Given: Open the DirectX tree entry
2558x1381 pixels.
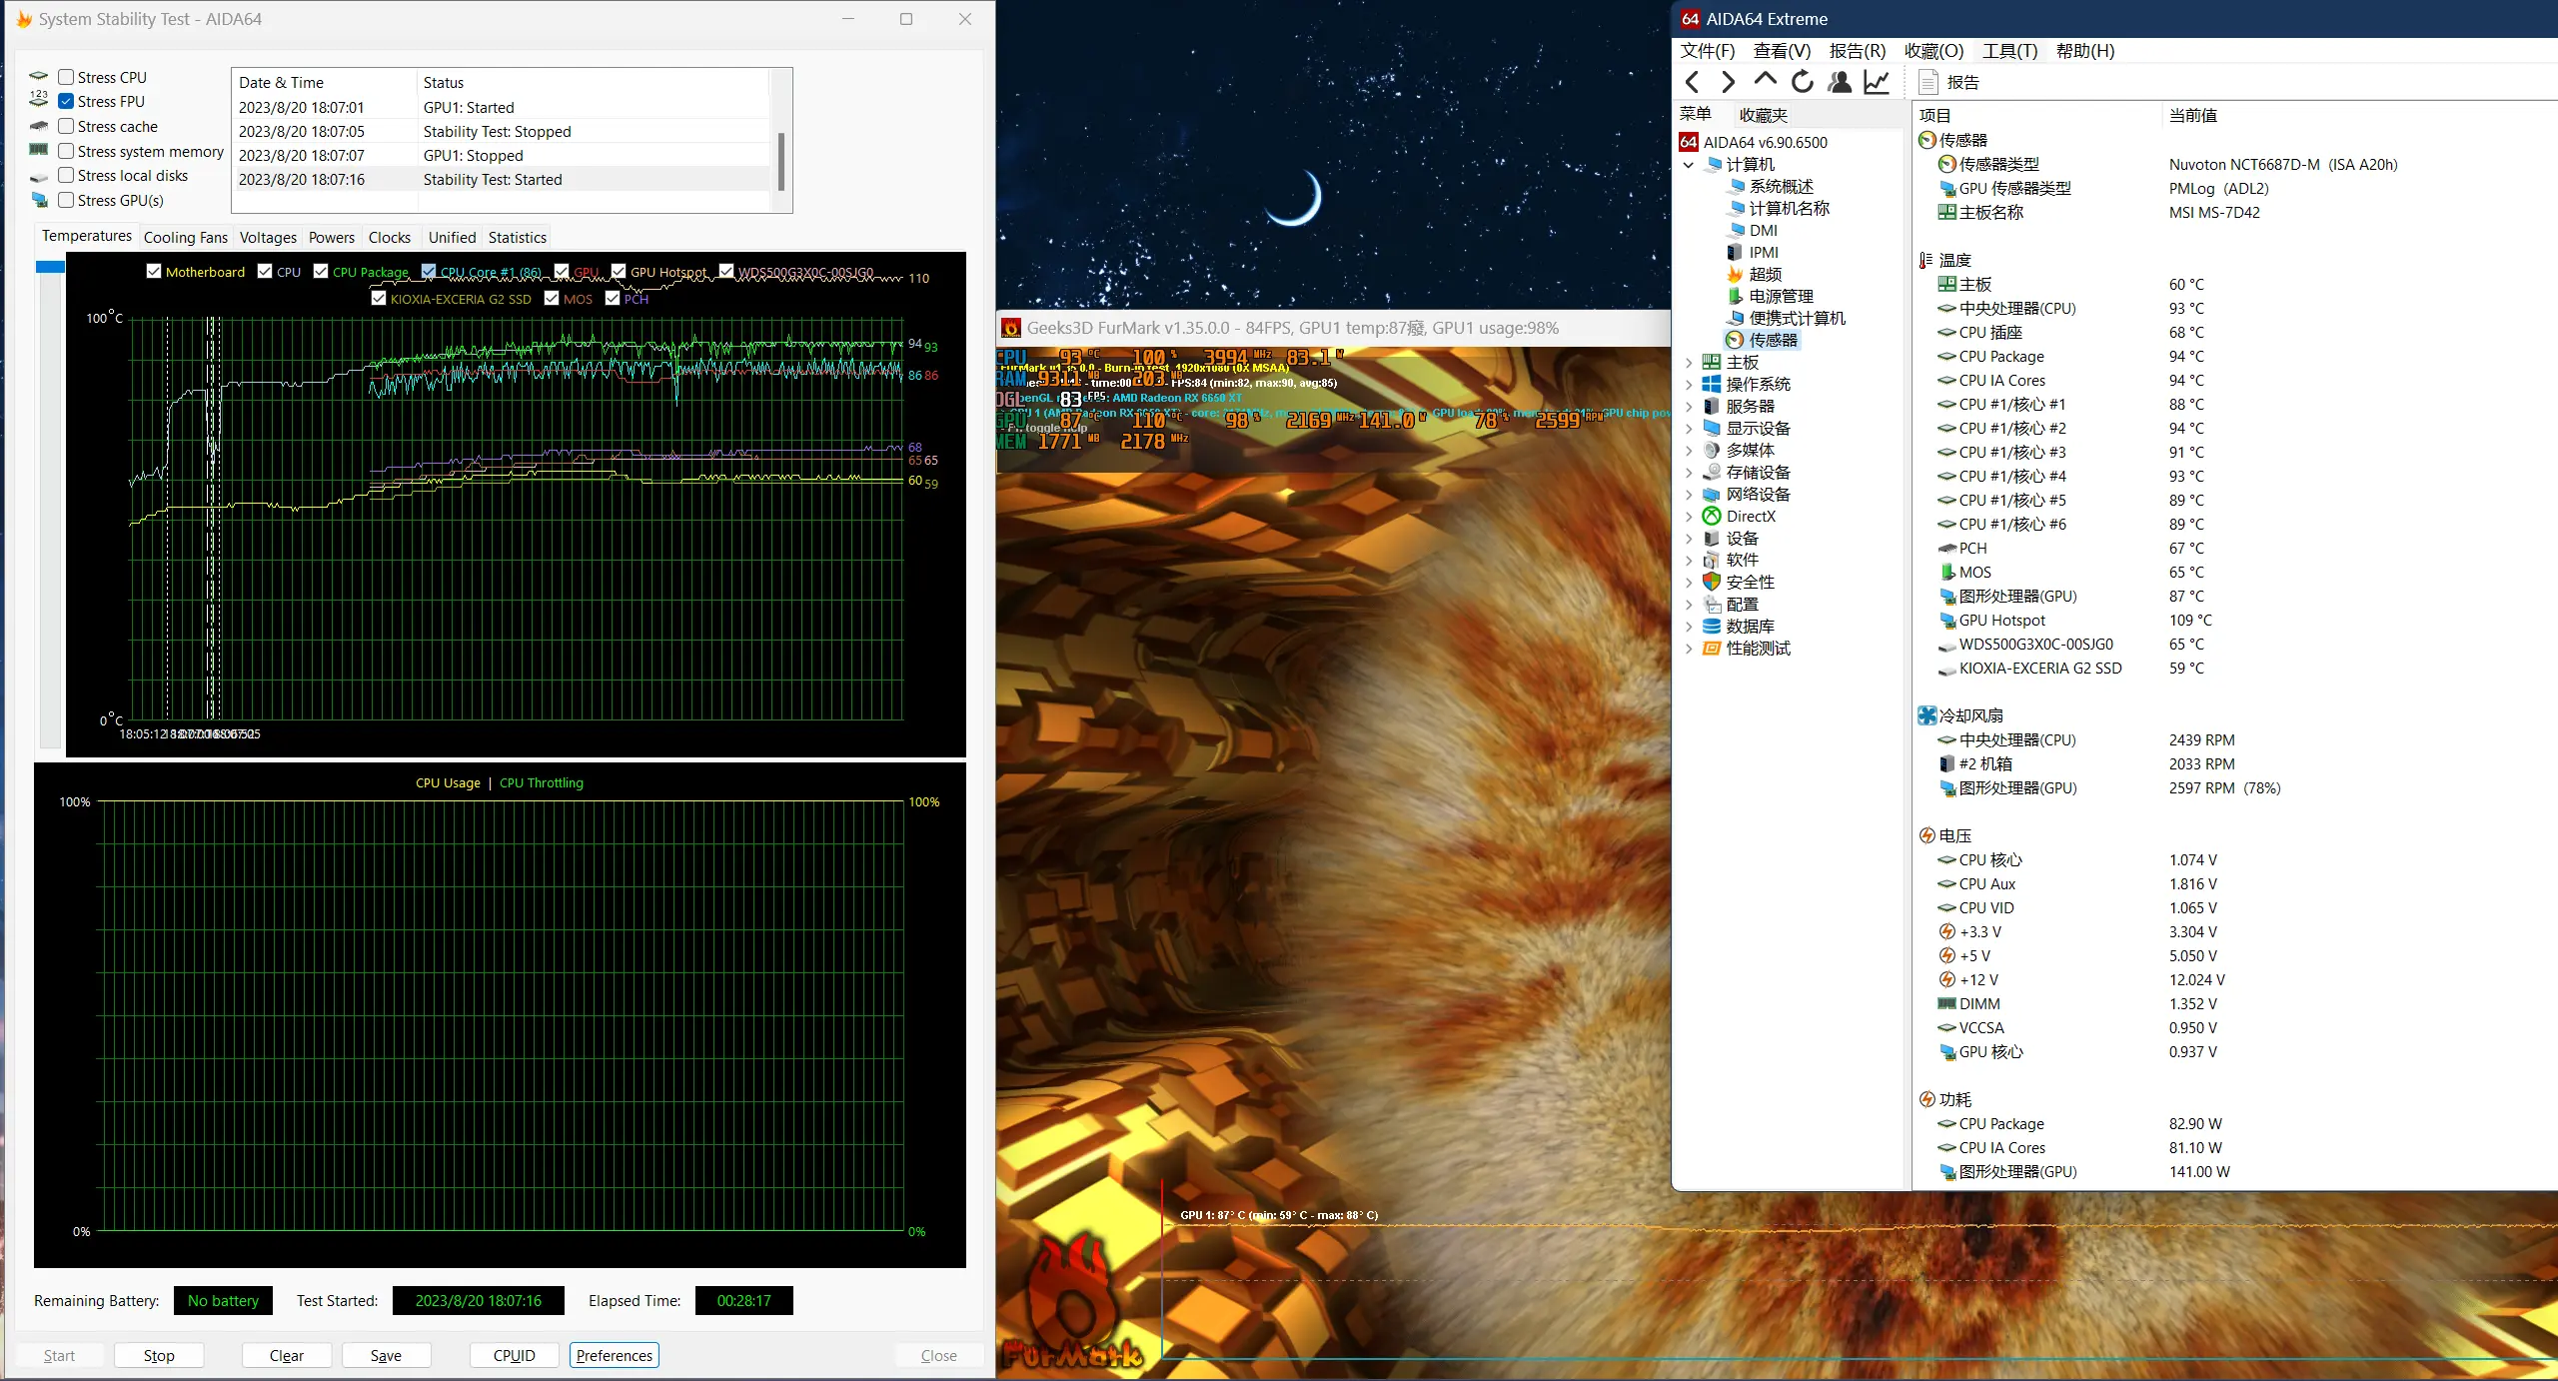Looking at the screenshot, I should click(1751, 516).
